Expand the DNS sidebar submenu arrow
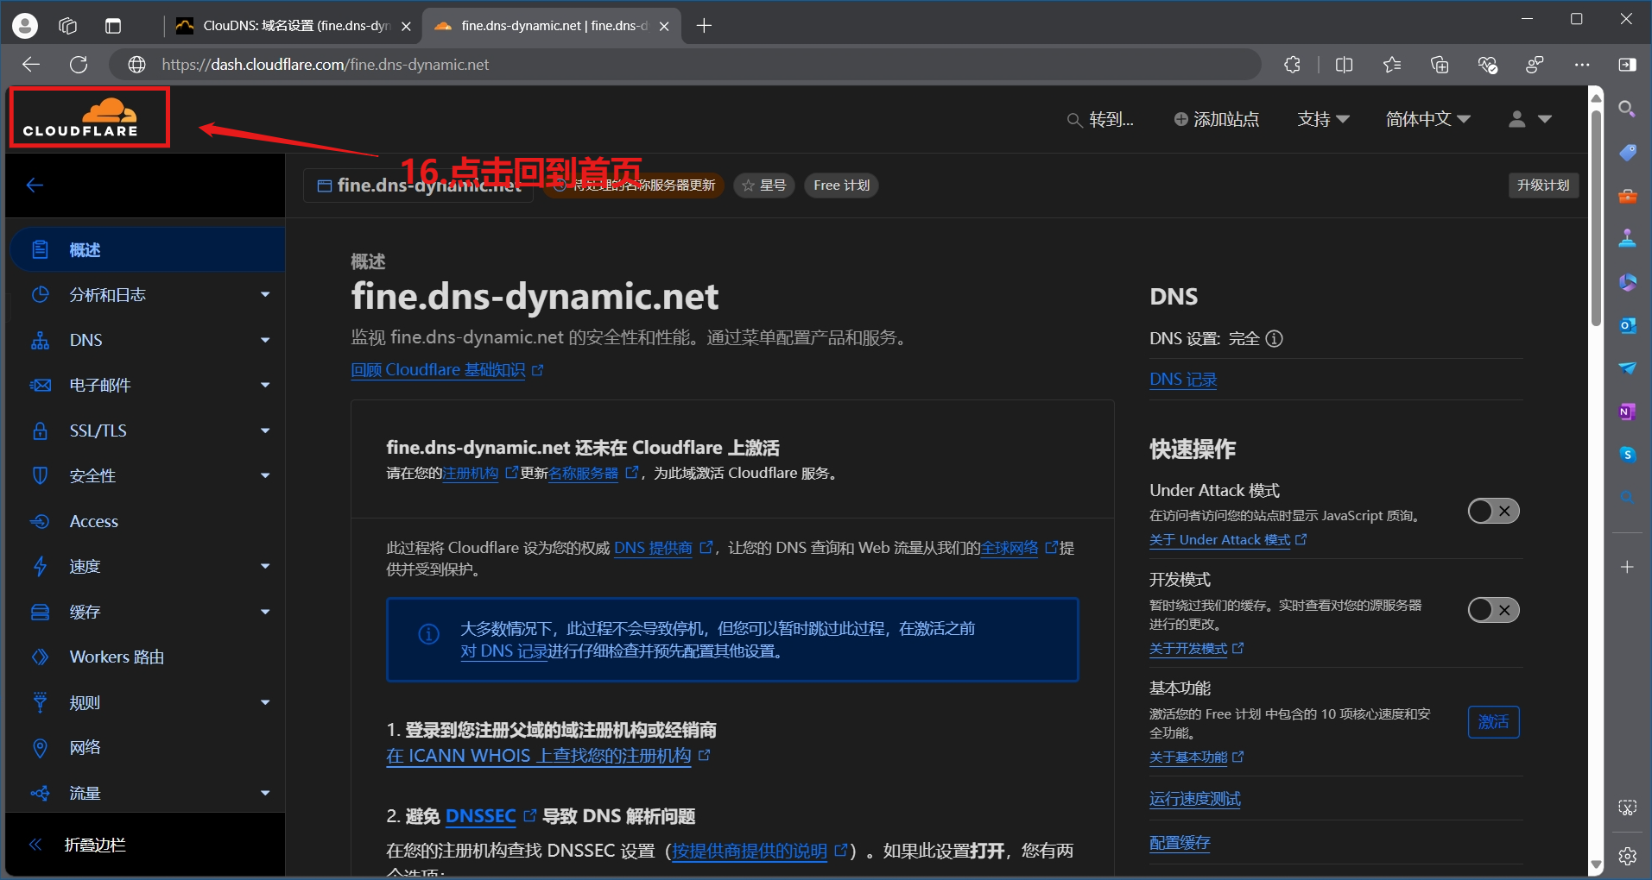 click(x=265, y=340)
